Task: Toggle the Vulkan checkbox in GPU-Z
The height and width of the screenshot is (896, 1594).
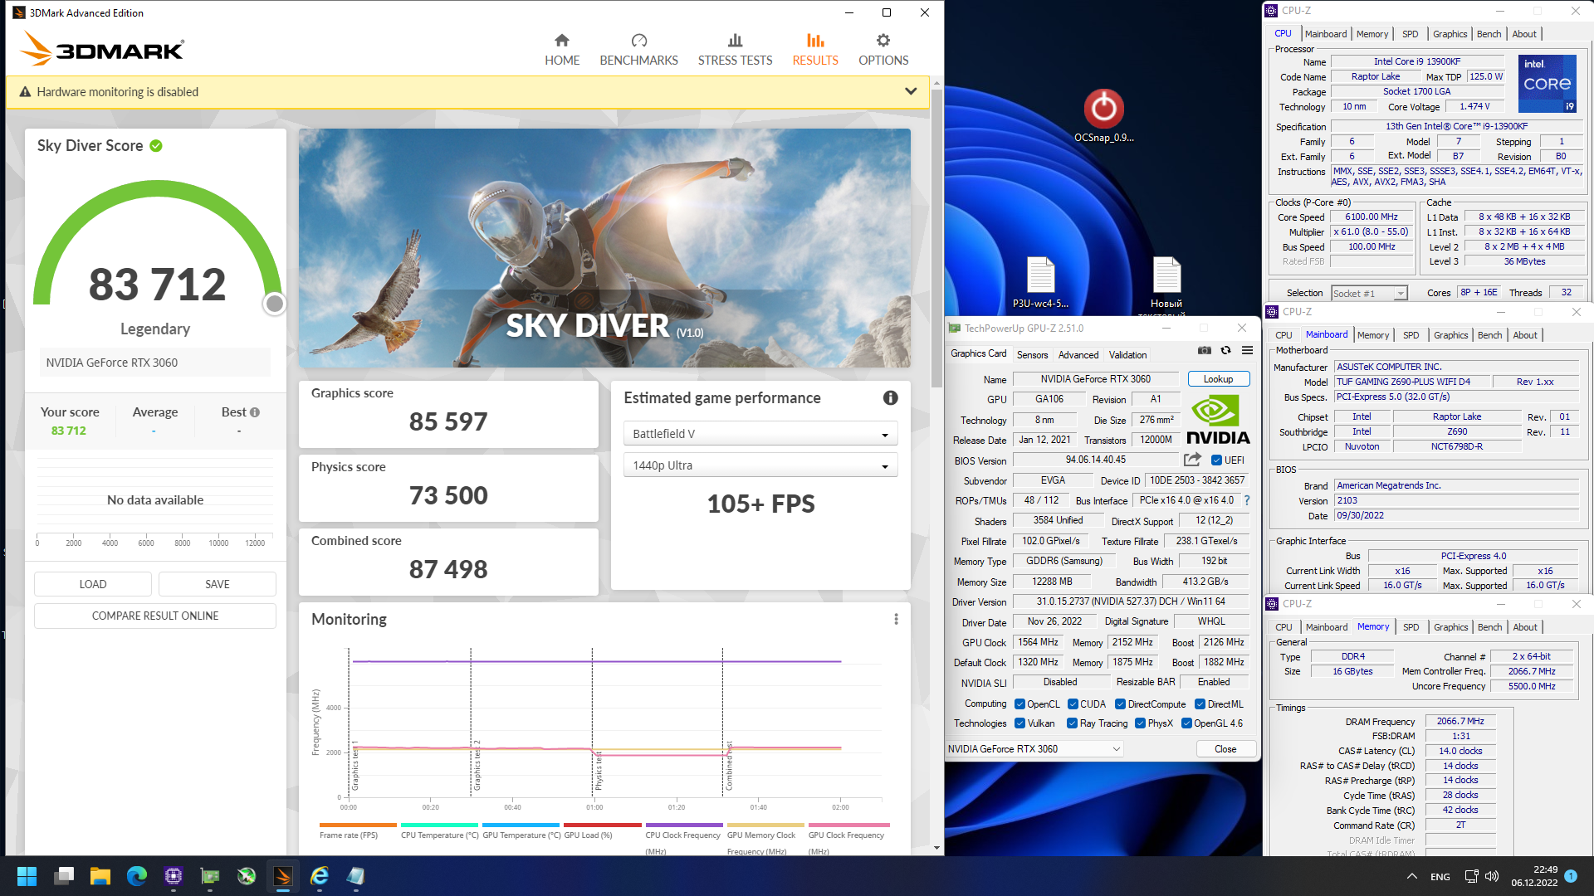Action: tap(1019, 723)
